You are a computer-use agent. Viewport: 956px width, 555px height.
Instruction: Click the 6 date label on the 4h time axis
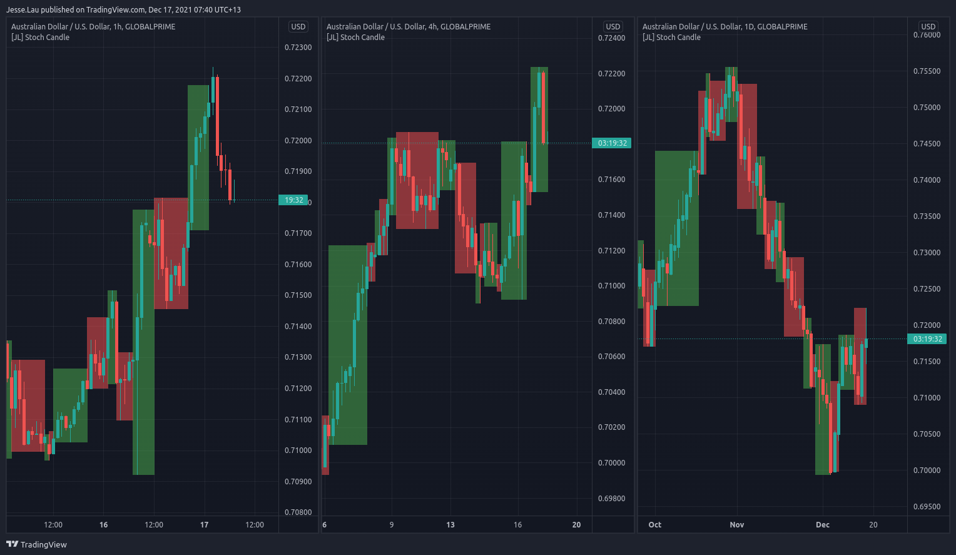coord(325,525)
